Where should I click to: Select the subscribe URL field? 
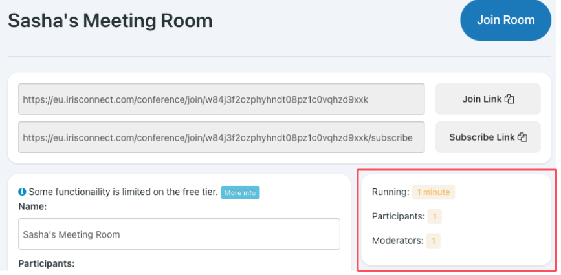coord(221,137)
